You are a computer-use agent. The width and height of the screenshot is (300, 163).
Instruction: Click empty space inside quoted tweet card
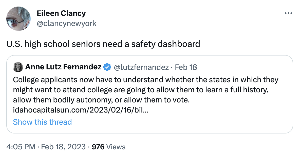tap(203, 121)
